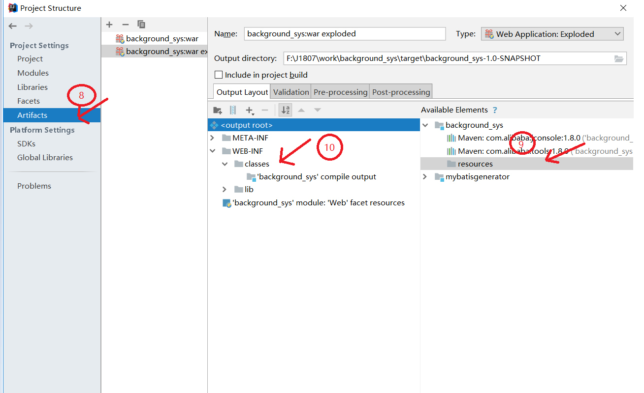Sort output layout elements alphabetically
644x393 pixels.
285,110
